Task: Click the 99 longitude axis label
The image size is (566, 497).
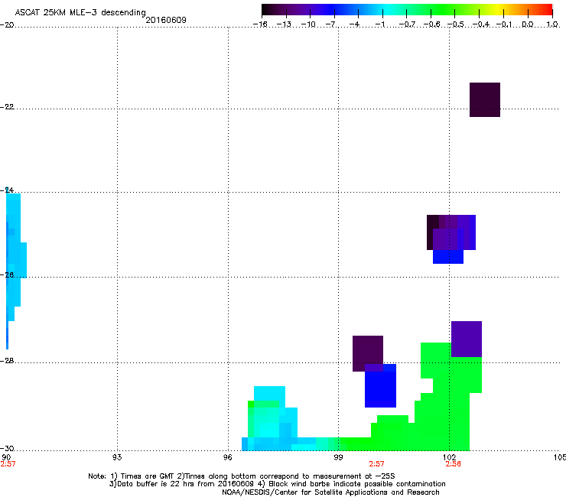Action: click(x=338, y=458)
